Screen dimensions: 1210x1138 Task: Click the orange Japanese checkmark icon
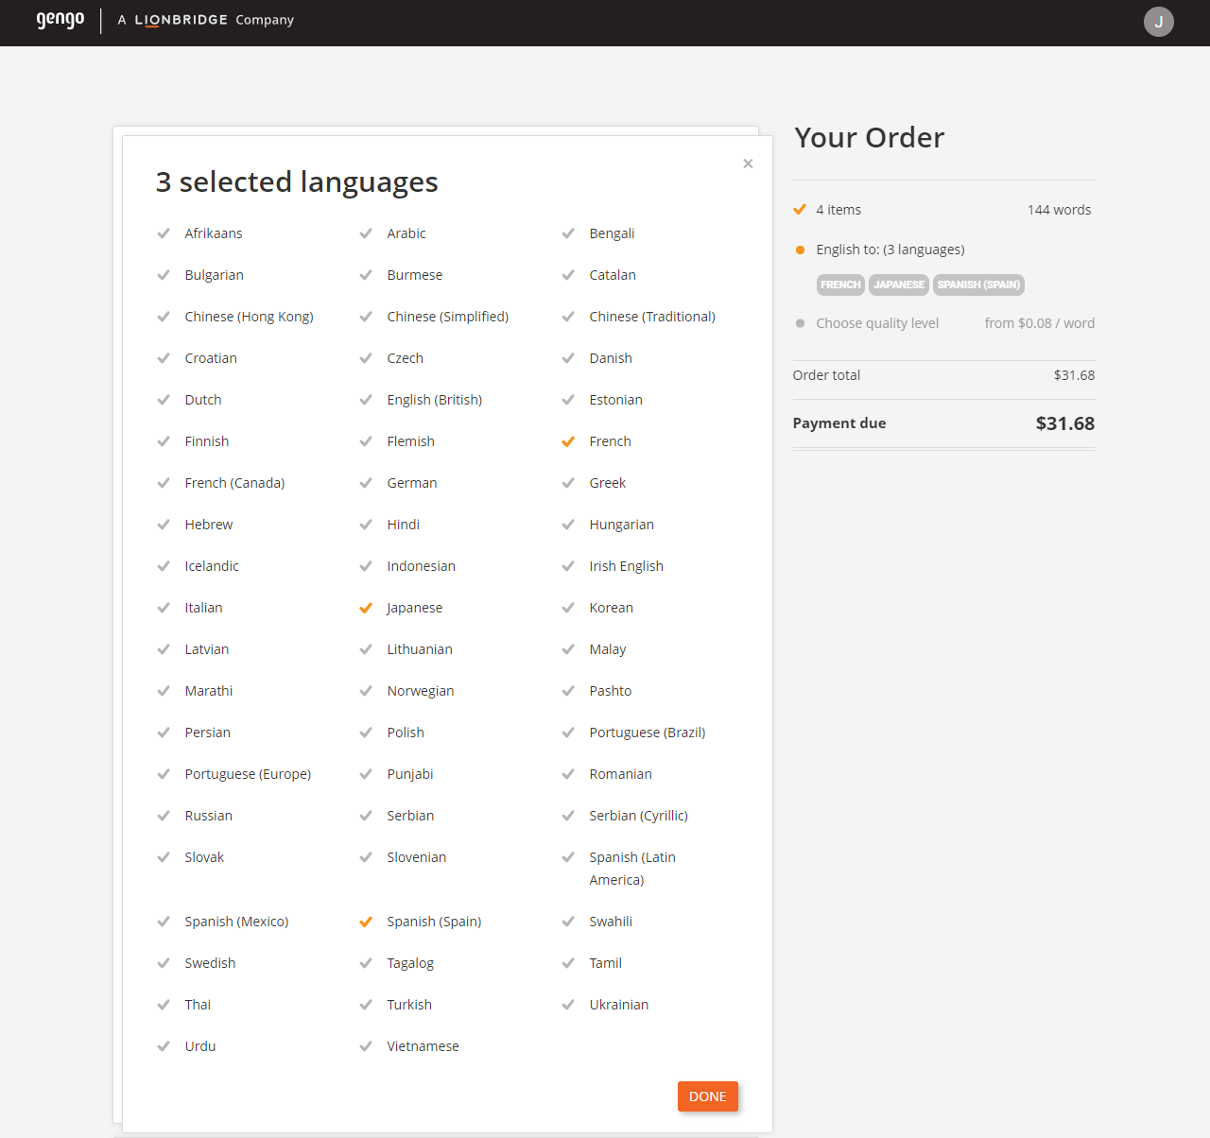click(366, 608)
